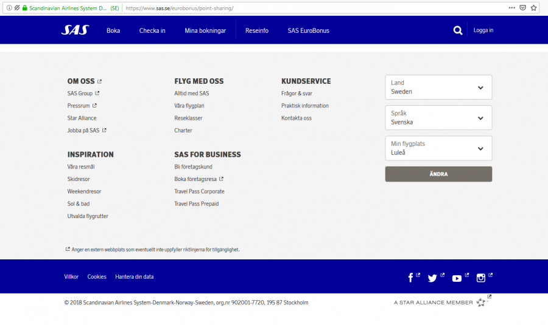
Task: Open the search magnifier icon
Action: (x=458, y=30)
